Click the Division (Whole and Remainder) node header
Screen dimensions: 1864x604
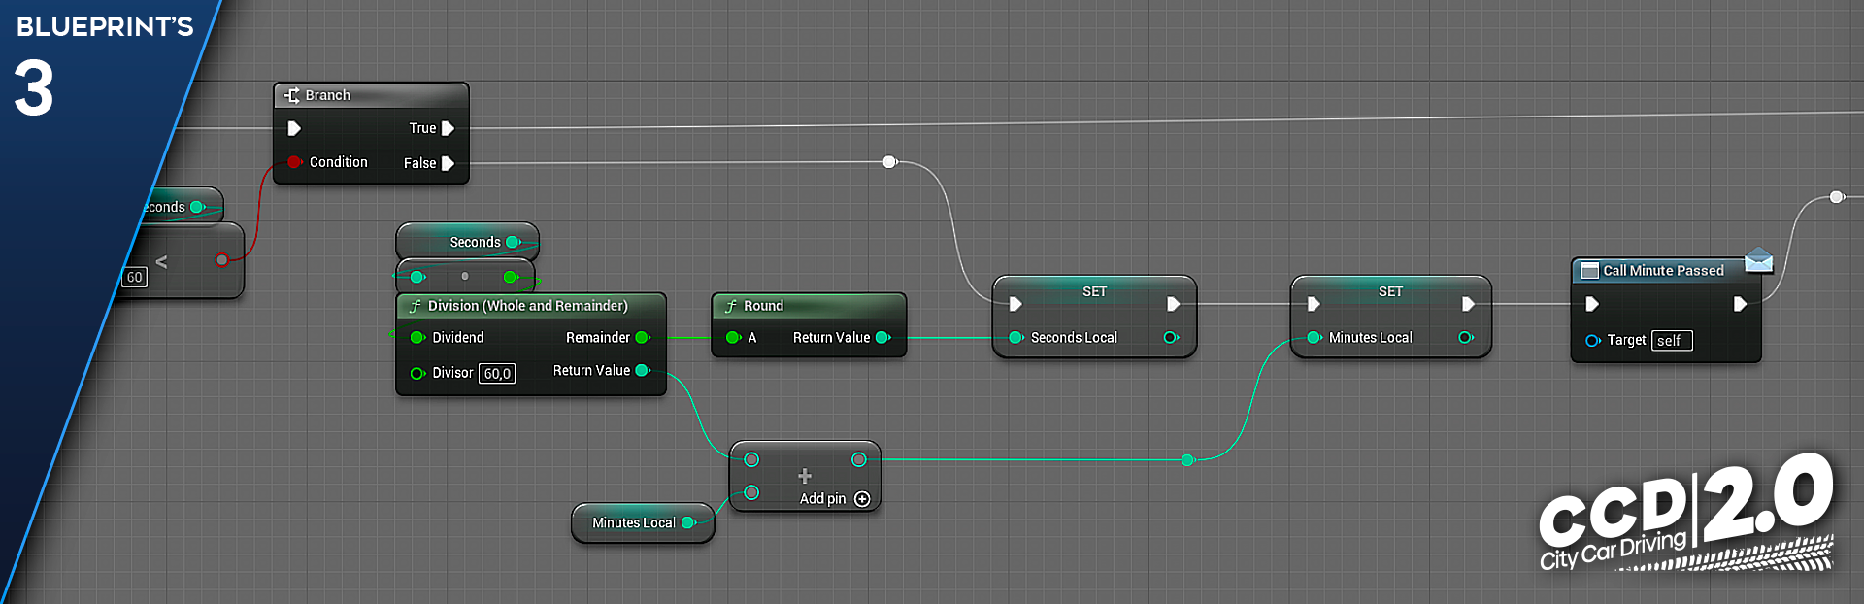(x=530, y=306)
